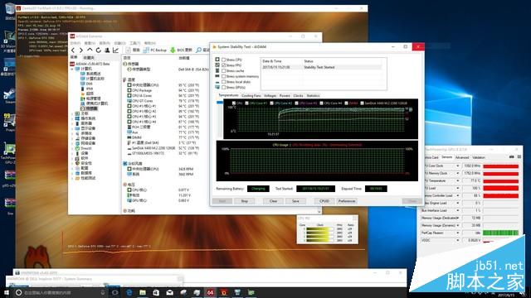The image size is (531, 298).
Task: Click the magnifier driver update icon
Action: [199, 50]
